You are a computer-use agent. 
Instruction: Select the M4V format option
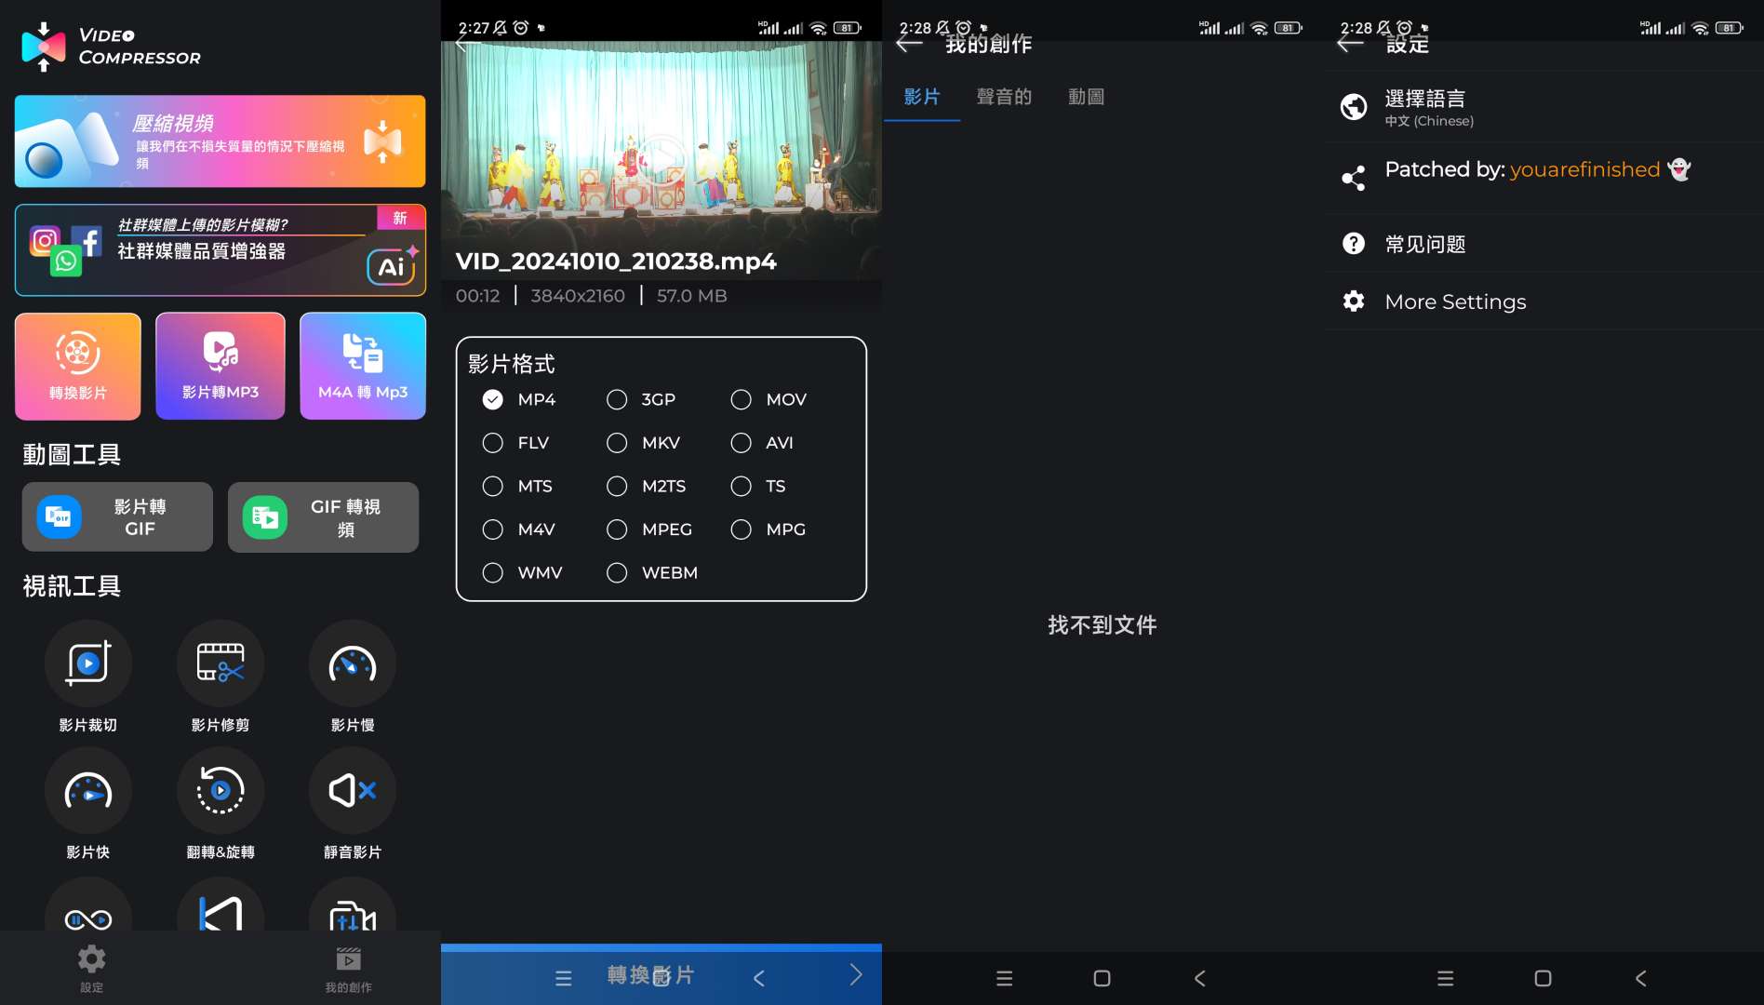[519, 529]
